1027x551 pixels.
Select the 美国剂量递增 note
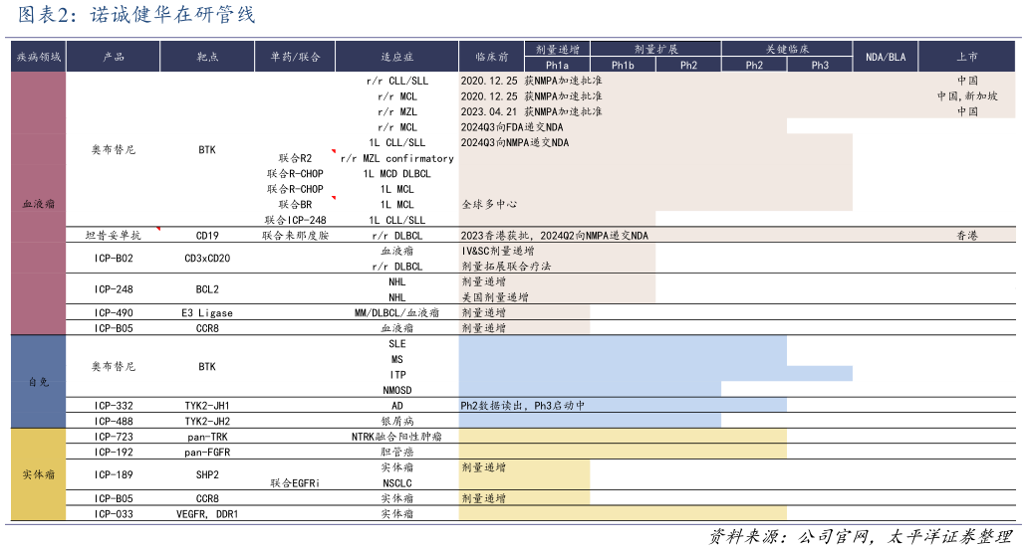495,297
